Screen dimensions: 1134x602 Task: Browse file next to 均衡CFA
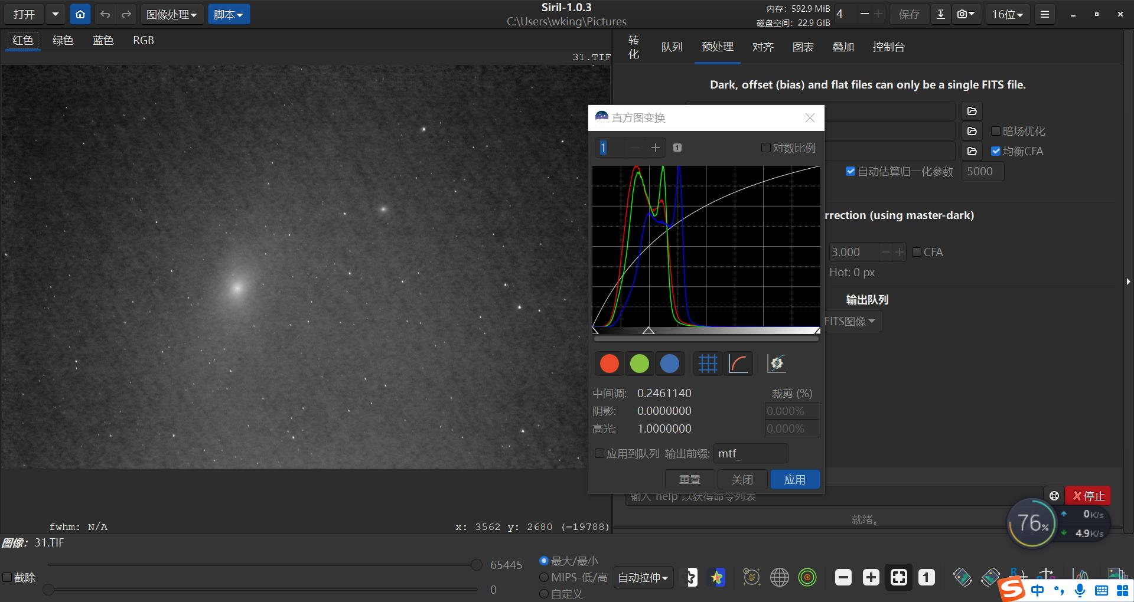pos(972,151)
